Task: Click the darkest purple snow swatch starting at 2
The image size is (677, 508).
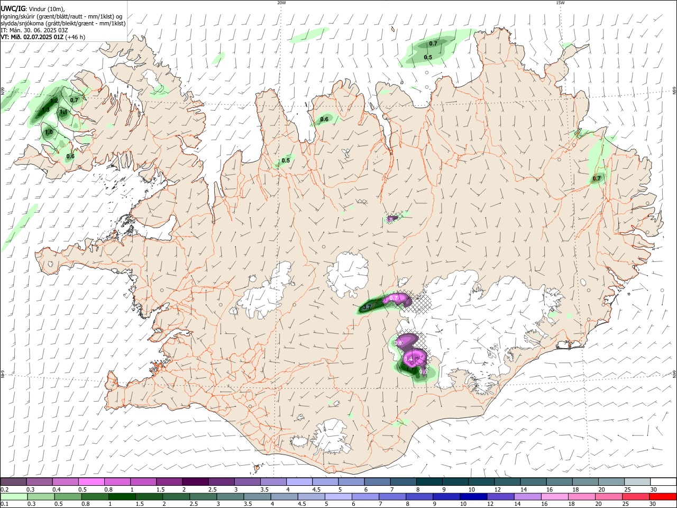Action: coord(195,482)
